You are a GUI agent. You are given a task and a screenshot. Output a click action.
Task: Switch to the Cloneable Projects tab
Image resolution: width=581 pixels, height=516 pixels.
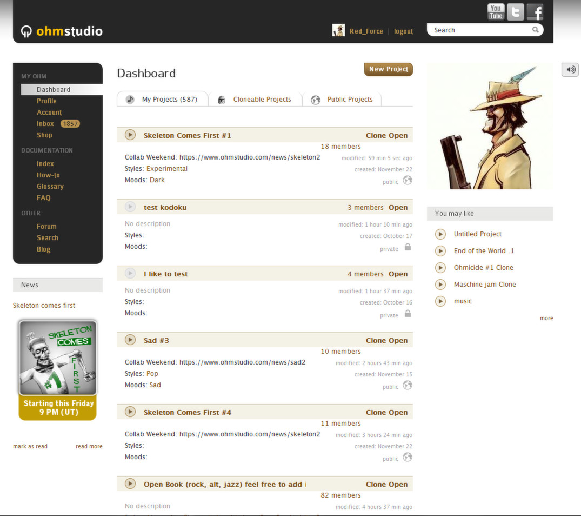point(262,99)
